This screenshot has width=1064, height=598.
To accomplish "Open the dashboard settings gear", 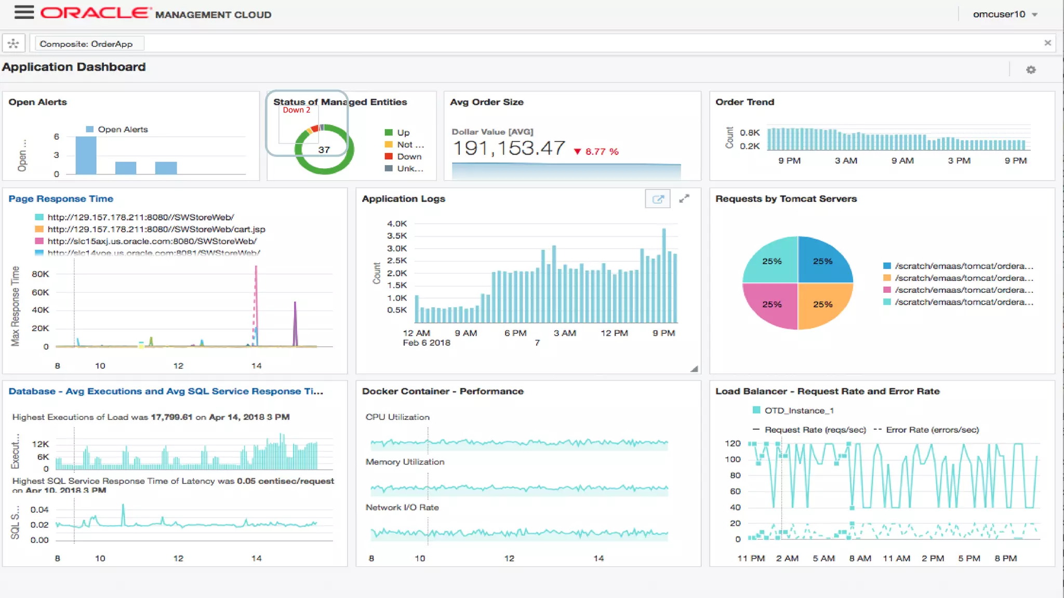I will coord(1031,70).
